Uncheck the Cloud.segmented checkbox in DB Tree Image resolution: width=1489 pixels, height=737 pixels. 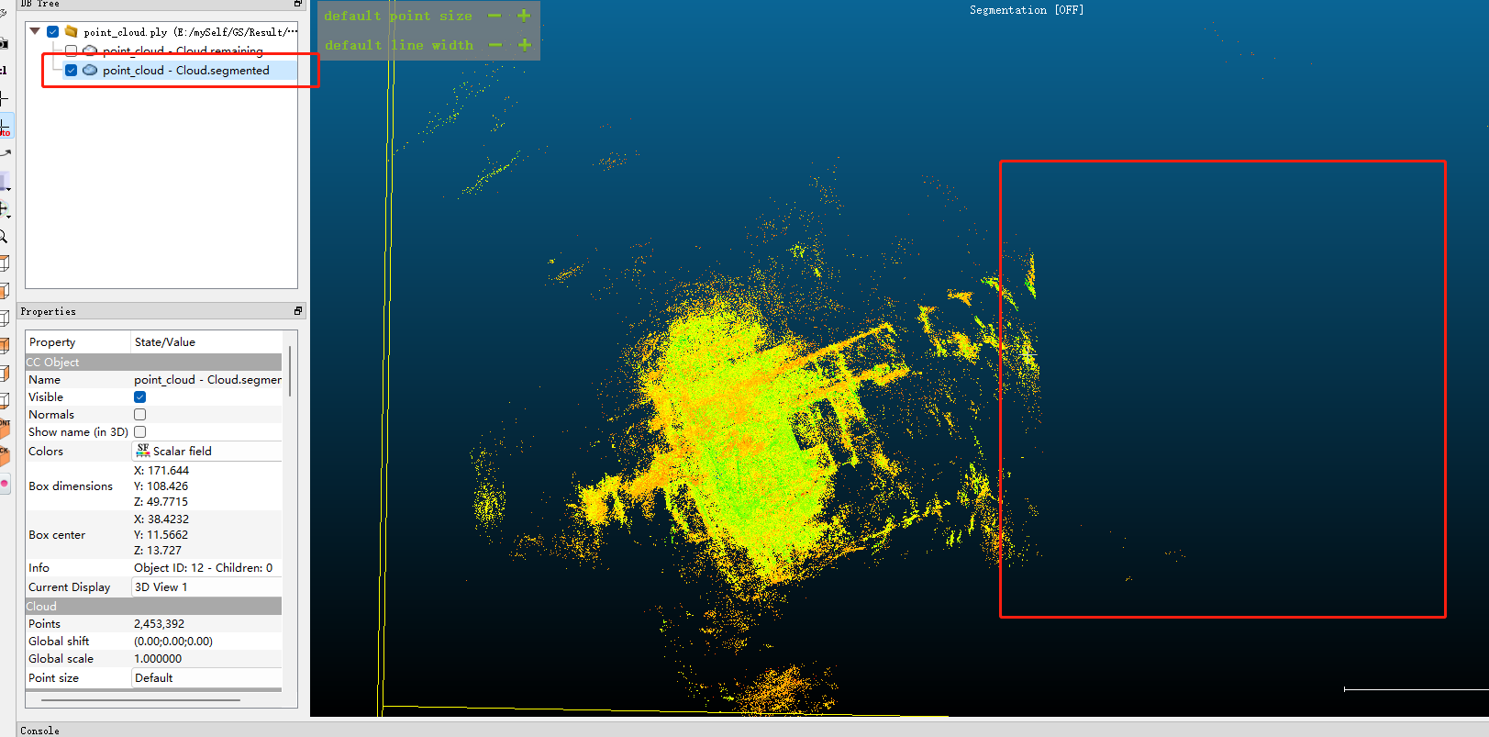71,71
